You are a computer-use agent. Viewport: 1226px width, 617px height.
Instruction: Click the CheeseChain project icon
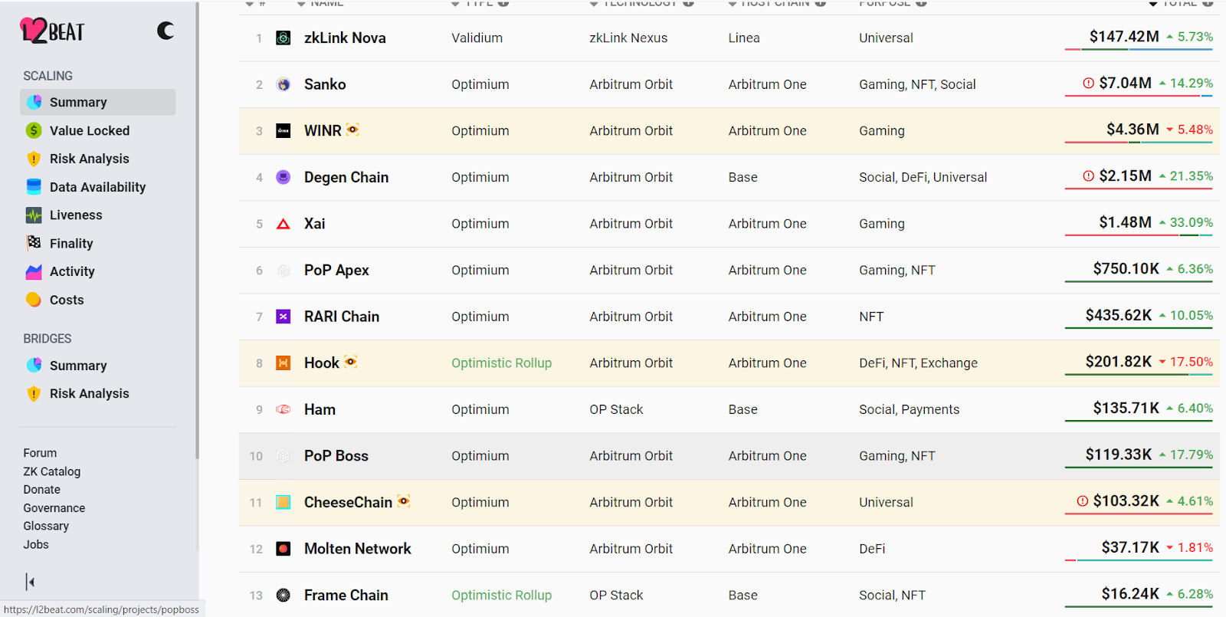click(x=284, y=503)
